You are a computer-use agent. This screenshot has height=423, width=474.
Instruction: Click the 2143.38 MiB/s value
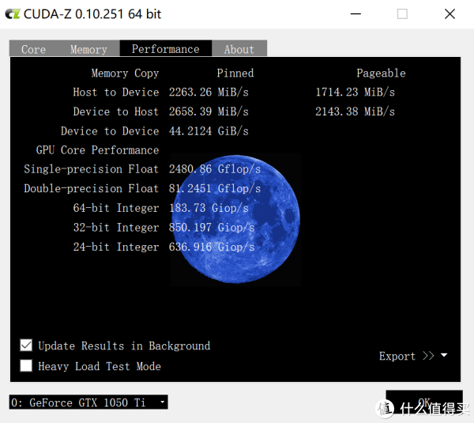355,111
